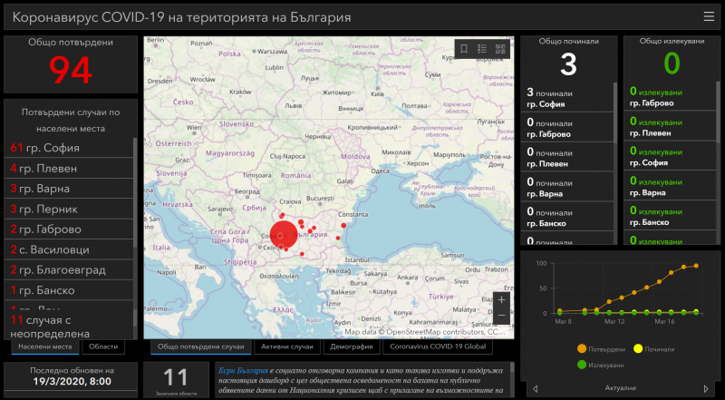The height and width of the screenshot is (400, 725).
Task: Click the OpenStreetMap attribution text
Action: [x=425, y=332]
